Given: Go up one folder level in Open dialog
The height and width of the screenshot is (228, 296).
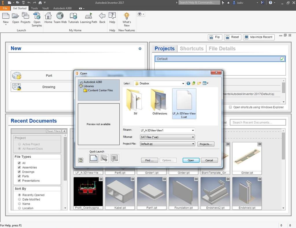Looking at the screenshot, I should point(194,83).
